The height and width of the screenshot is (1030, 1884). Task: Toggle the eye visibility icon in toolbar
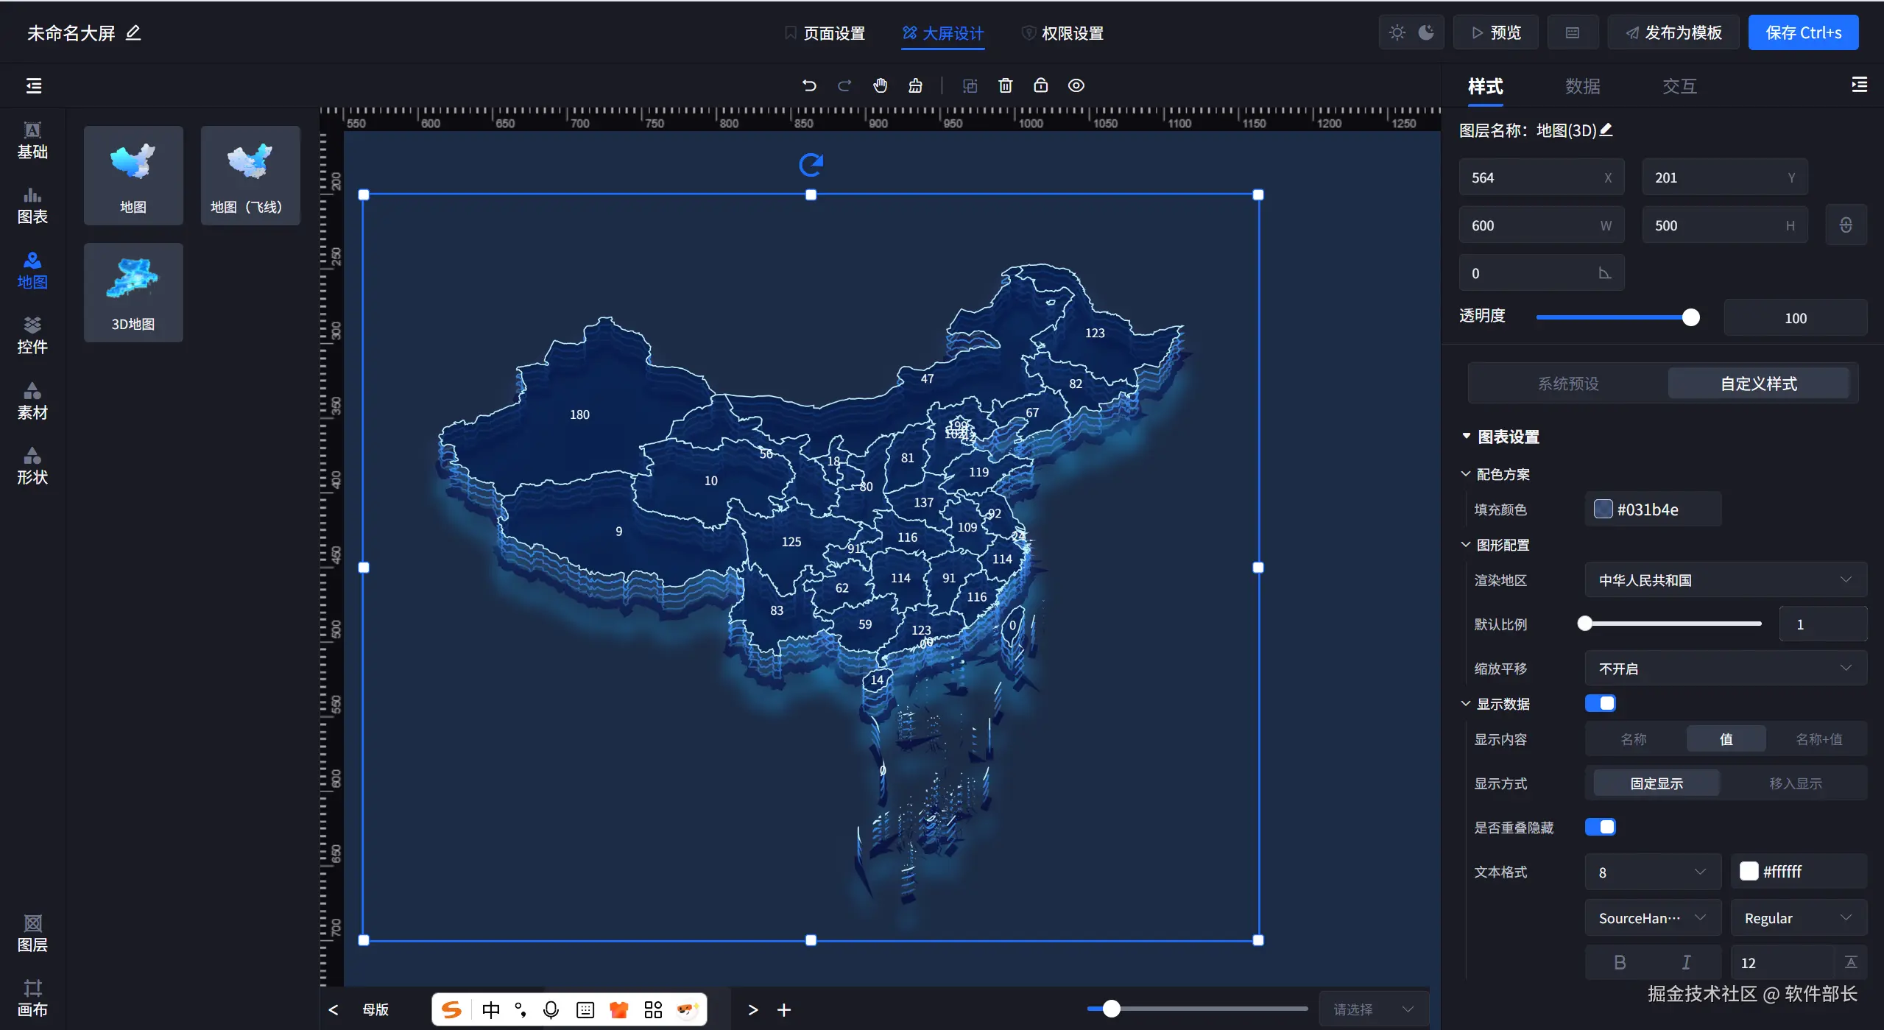point(1076,85)
